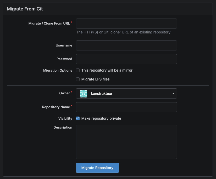Click 'This repository will be a mirror' label text
The image size is (216, 179).
[x=107, y=70]
